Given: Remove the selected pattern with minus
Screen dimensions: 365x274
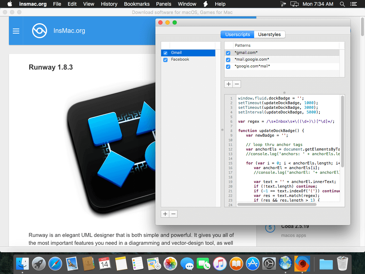Looking at the screenshot, I should point(237,84).
